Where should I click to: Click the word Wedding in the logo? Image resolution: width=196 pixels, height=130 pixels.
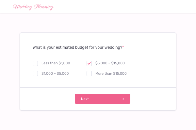(x=22, y=7)
